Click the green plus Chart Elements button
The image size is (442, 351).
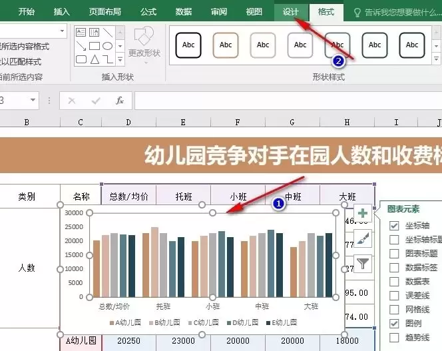point(363,213)
